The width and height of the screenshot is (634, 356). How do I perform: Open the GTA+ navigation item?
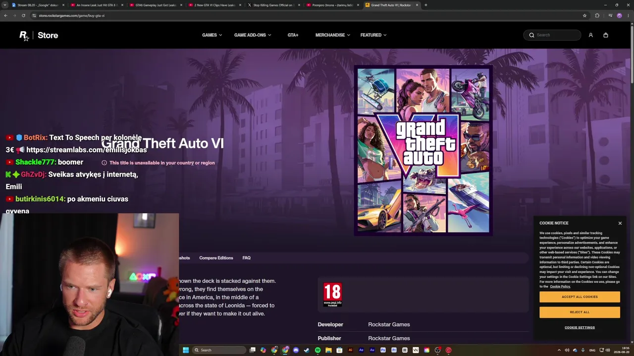293,35
